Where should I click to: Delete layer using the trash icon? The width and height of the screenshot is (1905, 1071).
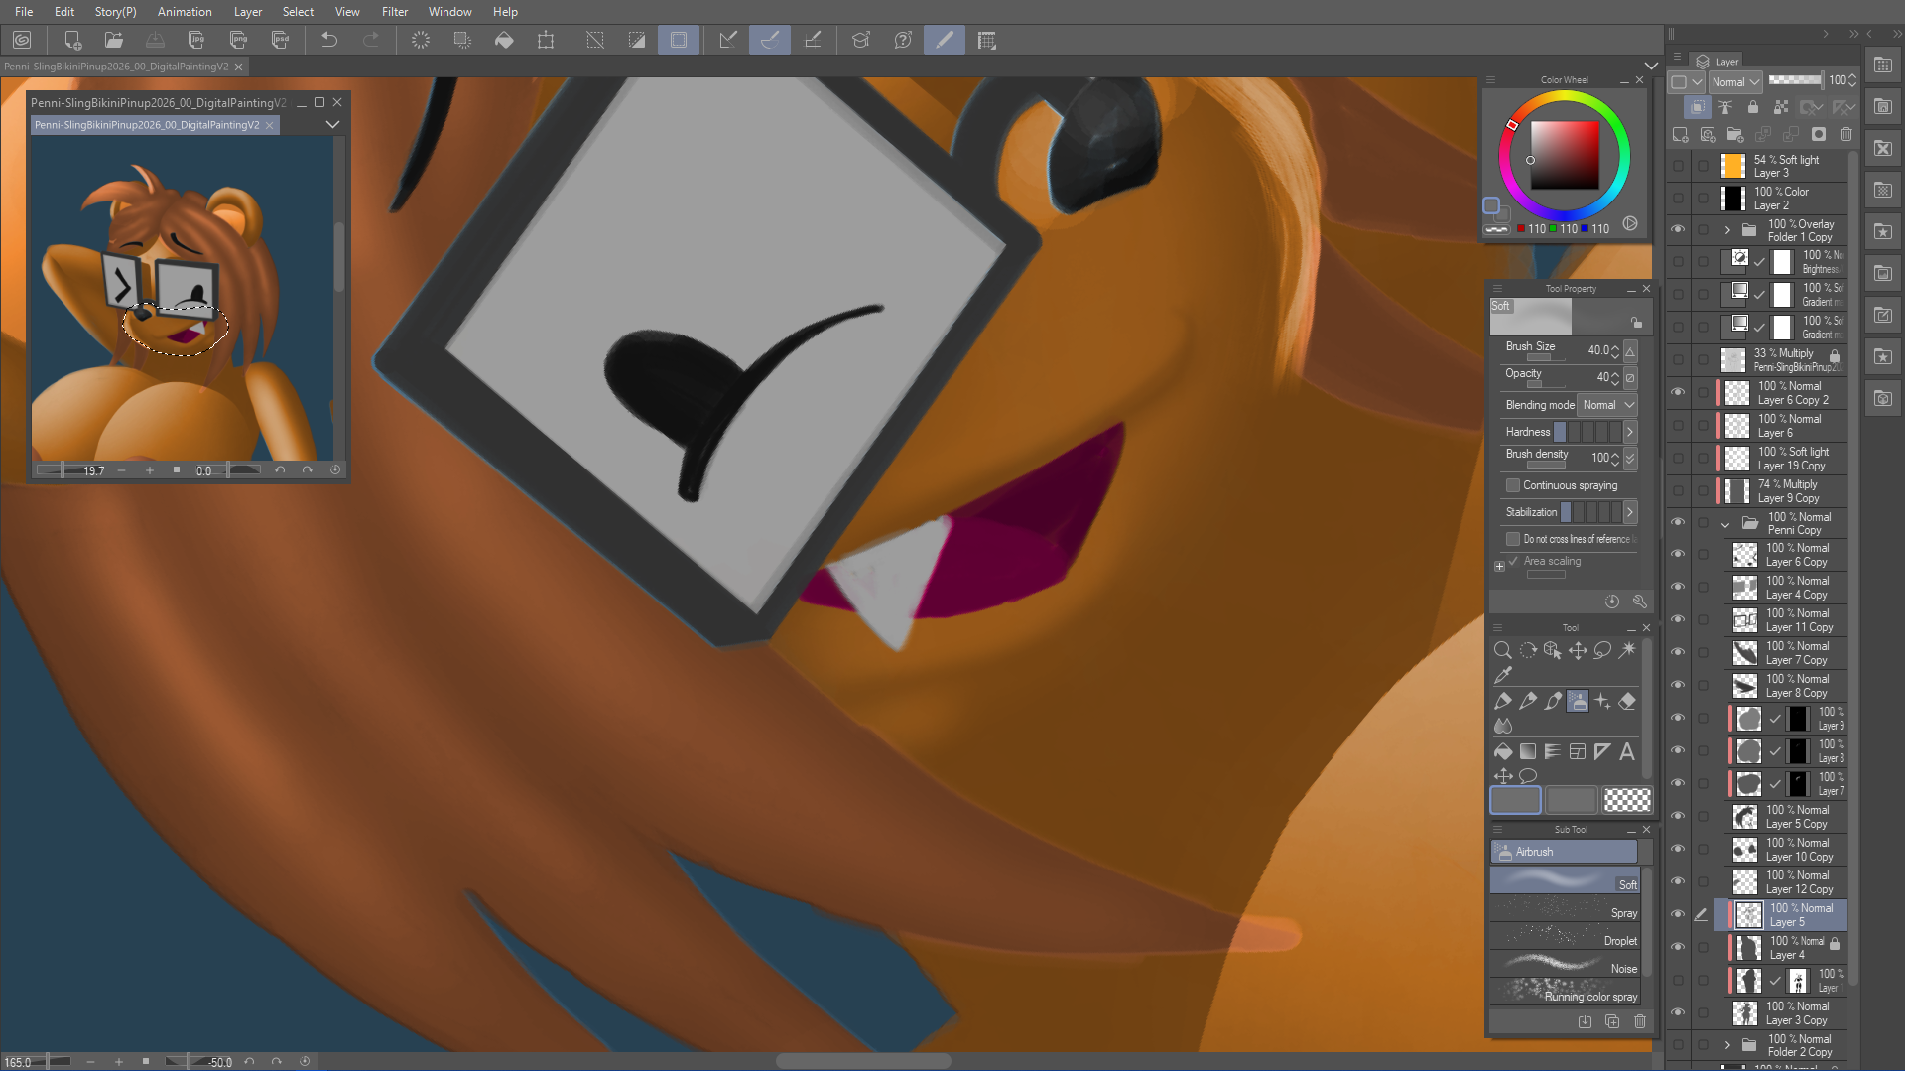point(1845,134)
